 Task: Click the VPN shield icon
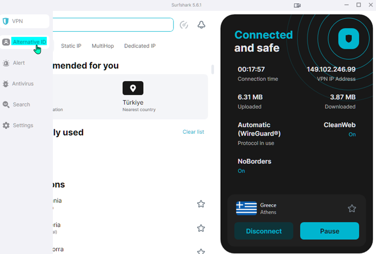point(6,21)
